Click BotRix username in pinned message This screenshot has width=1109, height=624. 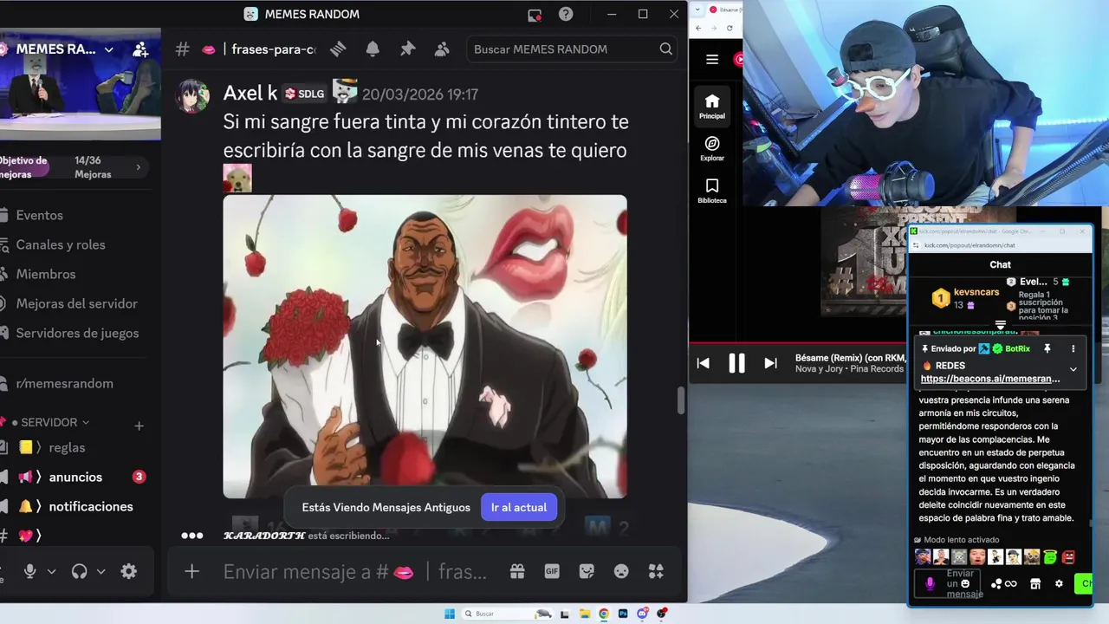1017,348
